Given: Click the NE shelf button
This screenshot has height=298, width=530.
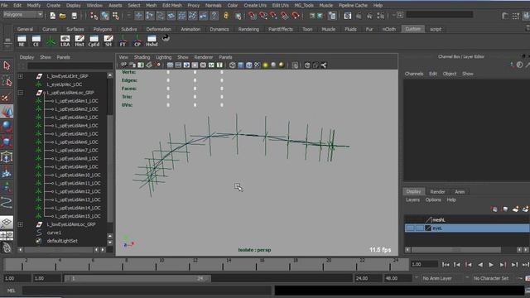Looking at the screenshot, I should (x=22, y=41).
